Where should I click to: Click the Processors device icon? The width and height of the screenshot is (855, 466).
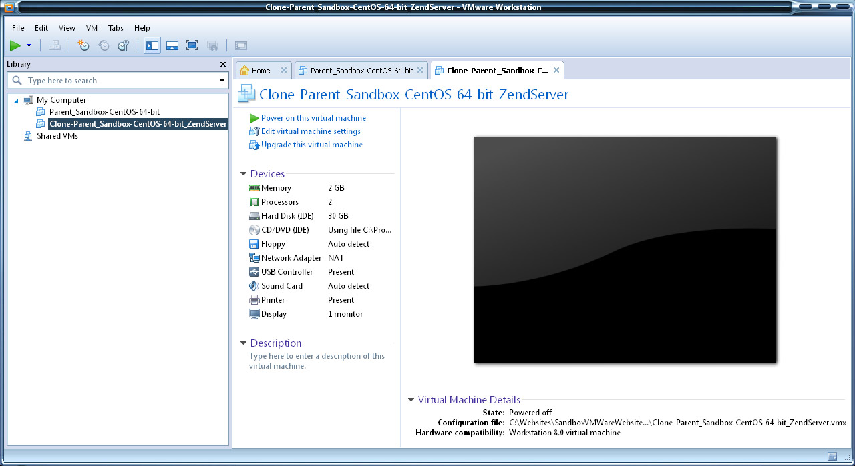click(254, 202)
